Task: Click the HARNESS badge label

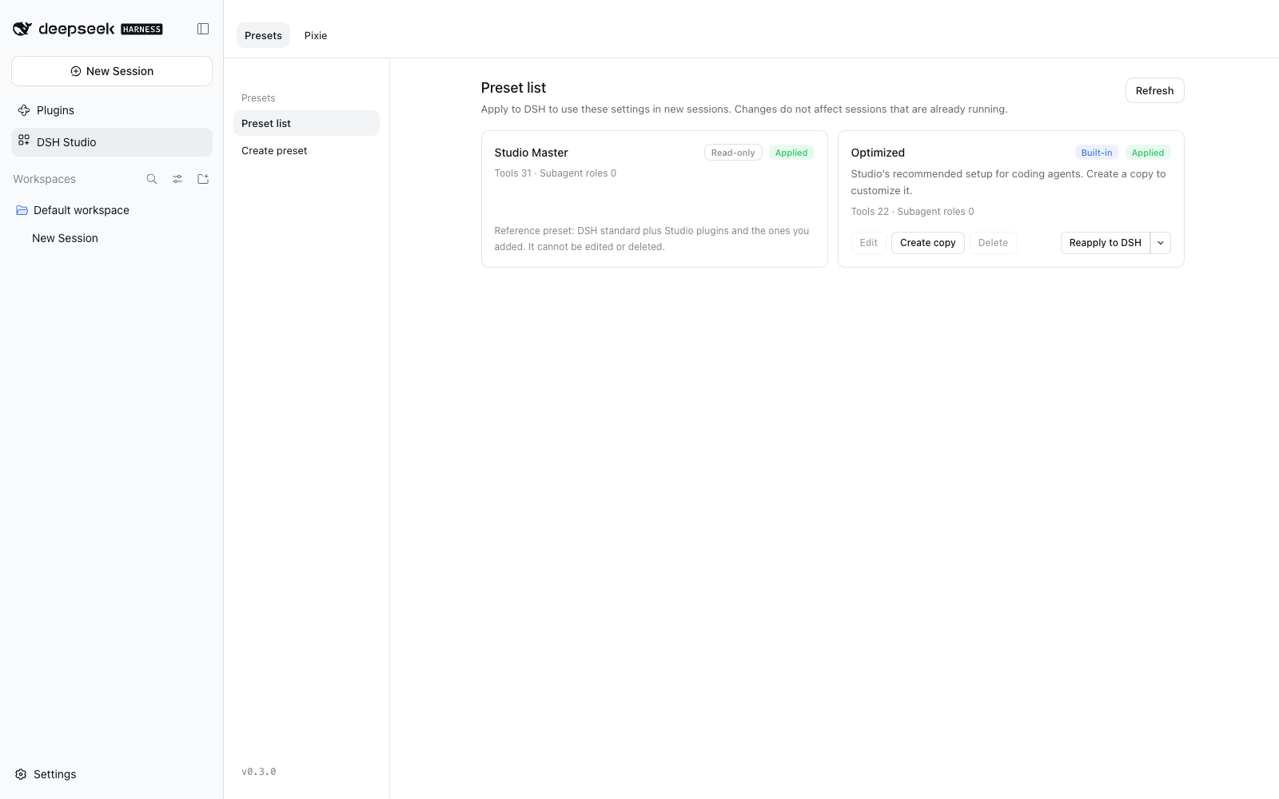Action: (141, 30)
